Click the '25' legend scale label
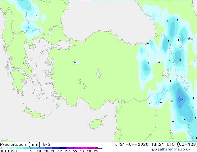 coord(60,151)
